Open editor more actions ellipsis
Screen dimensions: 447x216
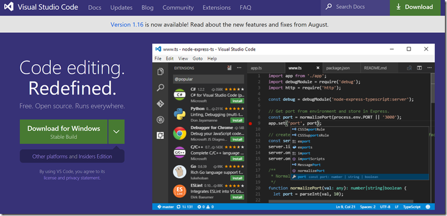(x=429, y=68)
